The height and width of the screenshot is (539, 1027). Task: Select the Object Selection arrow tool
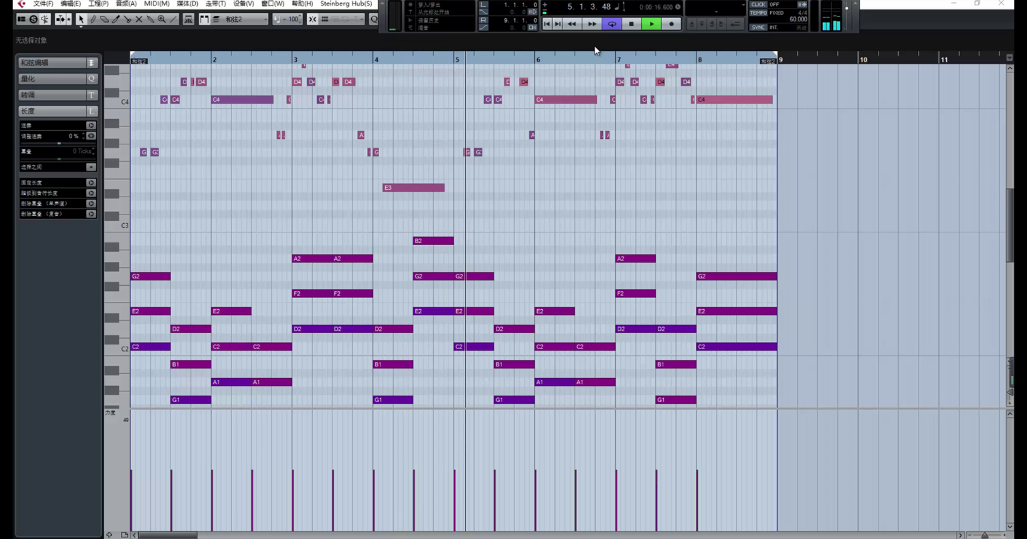(x=81, y=19)
